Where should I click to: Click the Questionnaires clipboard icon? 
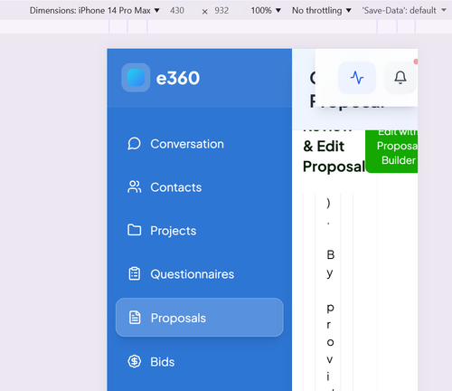coord(134,274)
